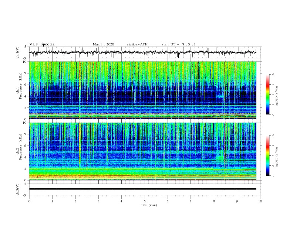Screen dimensions: 293x226
Task: Click time-axis tick label "5"
Action: (x=145, y=201)
